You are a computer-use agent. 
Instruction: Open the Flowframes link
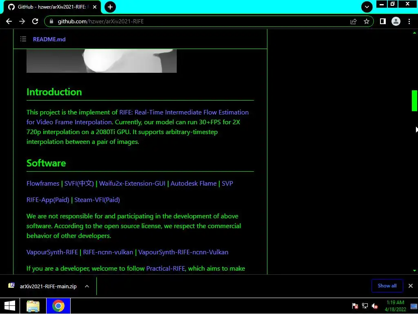coord(43,184)
